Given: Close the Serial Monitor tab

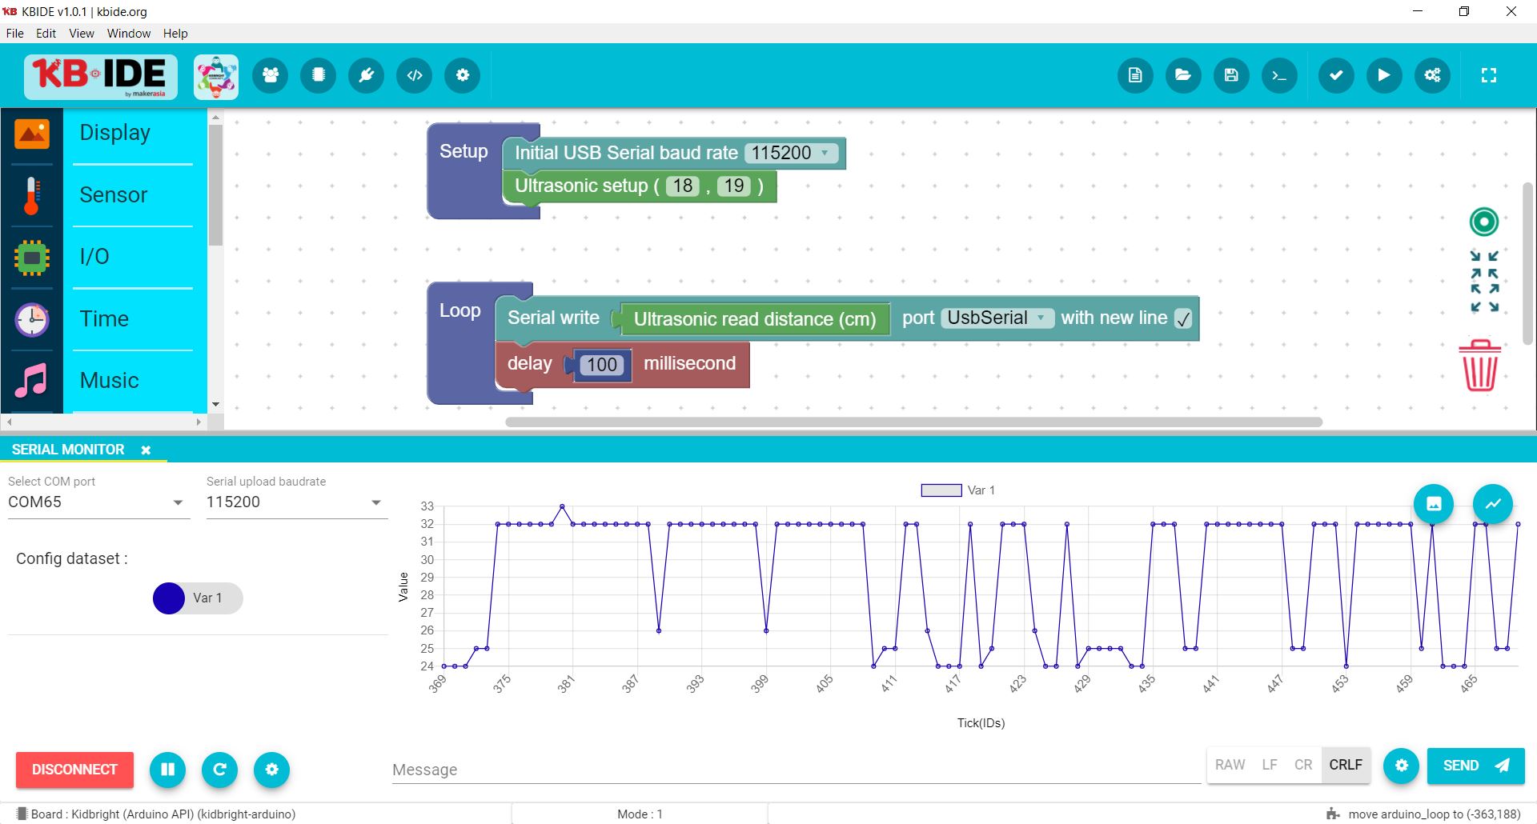Looking at the screenshot, I should [x=146, y=450].
